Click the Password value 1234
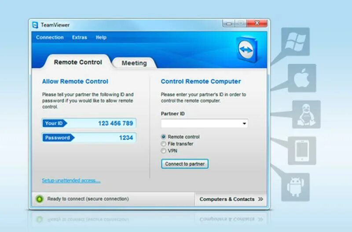The height and width of the screenshot is (232, 352). 126,138
